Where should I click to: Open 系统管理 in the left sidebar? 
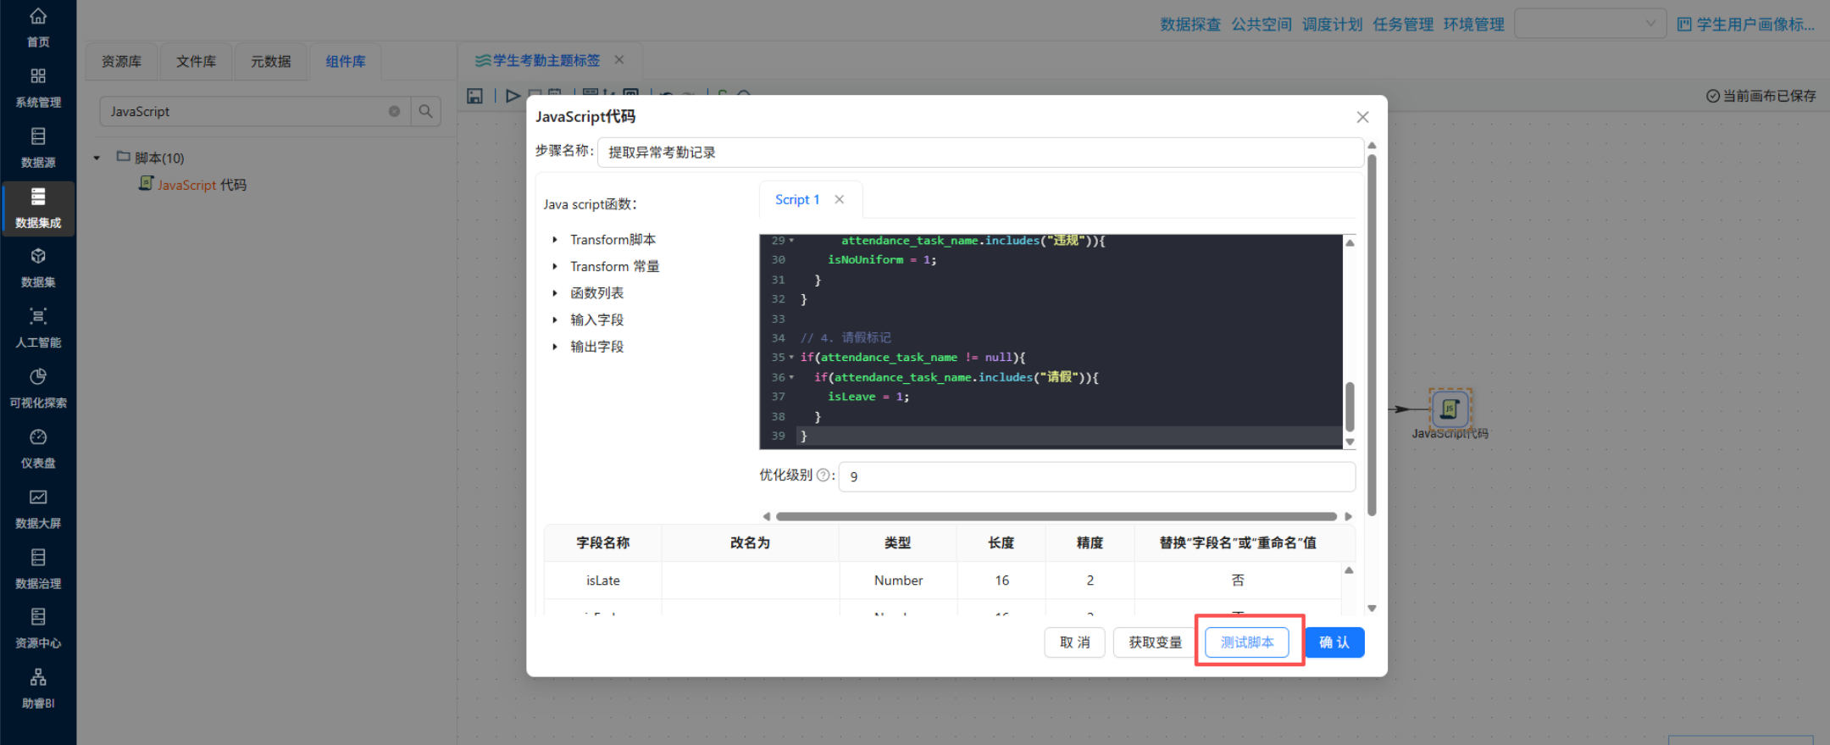click(38, 88)
